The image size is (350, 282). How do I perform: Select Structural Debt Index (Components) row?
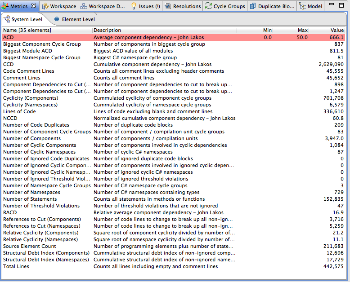click(x=174, y=253)
